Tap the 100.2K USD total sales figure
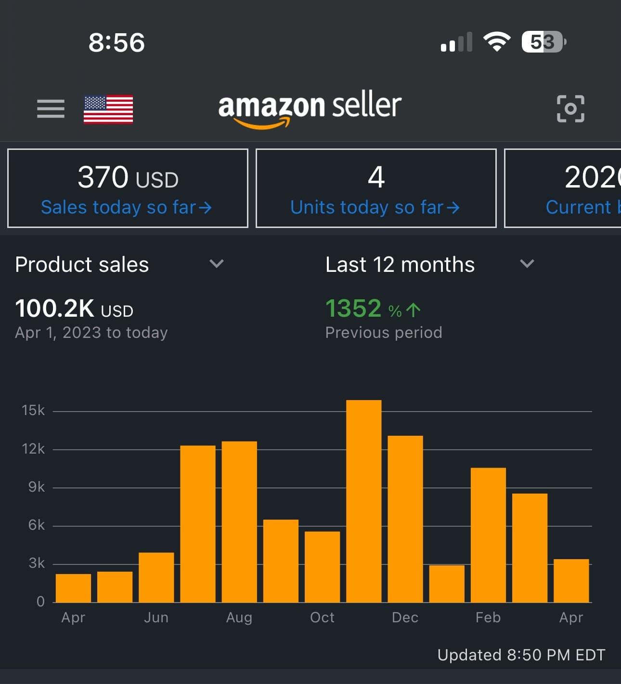The image size is (621, 684). (x=74, y=308)
